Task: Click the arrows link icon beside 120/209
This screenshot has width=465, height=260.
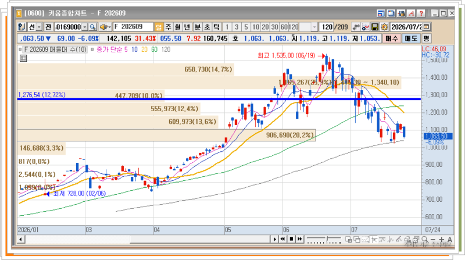Action: (x=356, y=27)
